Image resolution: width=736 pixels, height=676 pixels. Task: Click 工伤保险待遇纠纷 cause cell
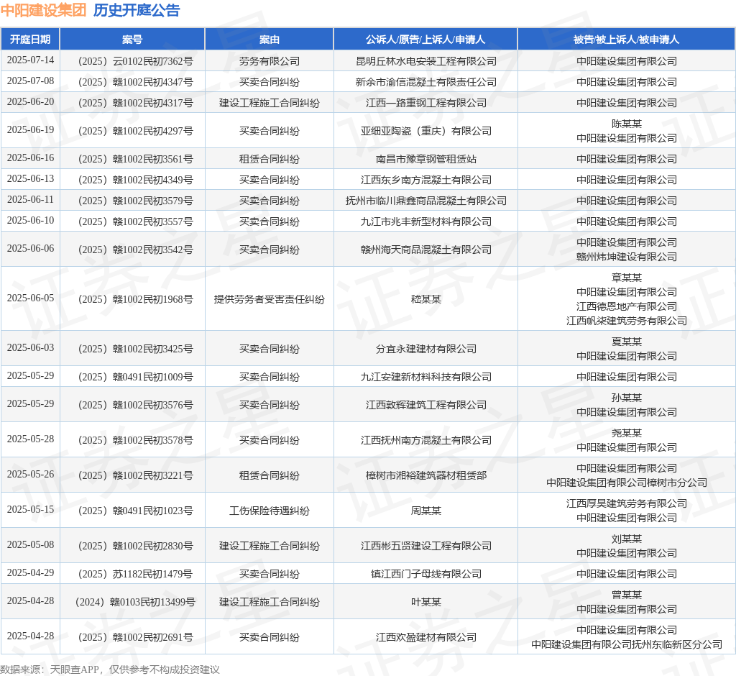coord(270,511)
